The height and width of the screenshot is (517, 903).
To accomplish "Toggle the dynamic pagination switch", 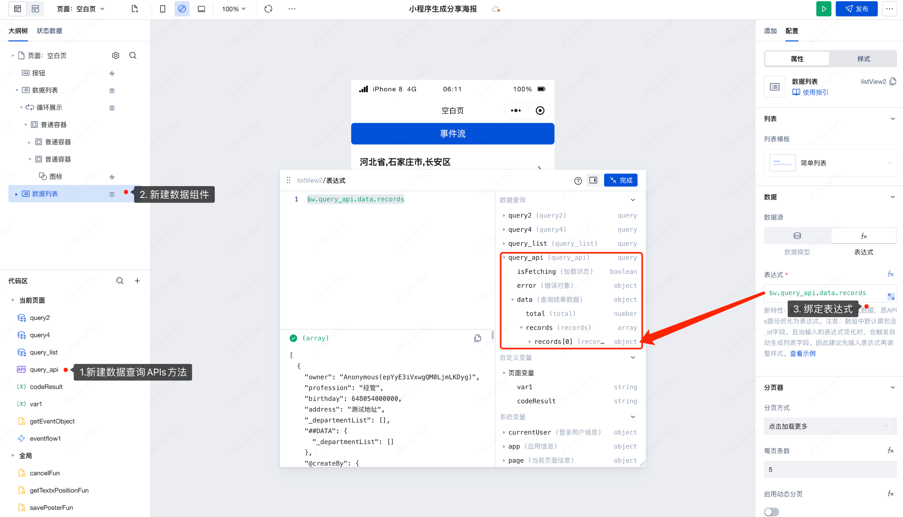I will [x=771, y=511].
